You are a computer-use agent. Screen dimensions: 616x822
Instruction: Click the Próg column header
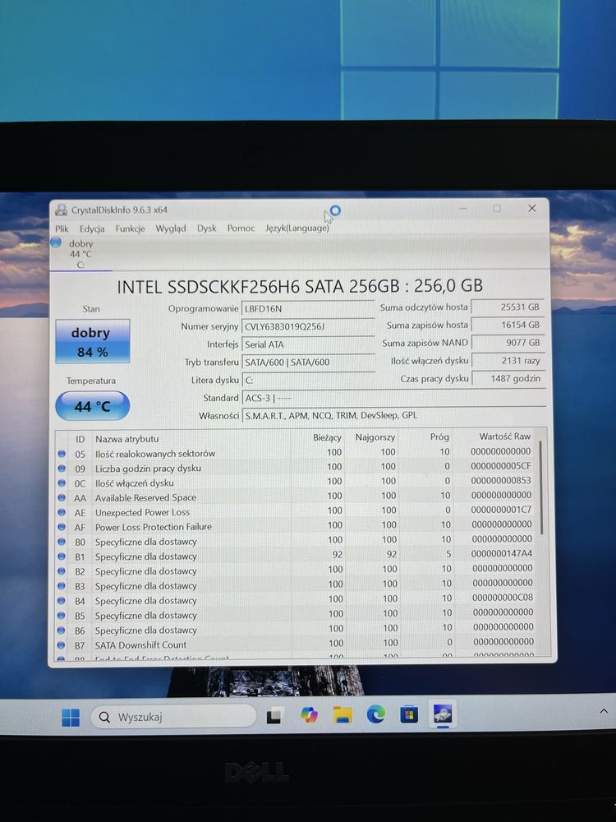[439, 436]
